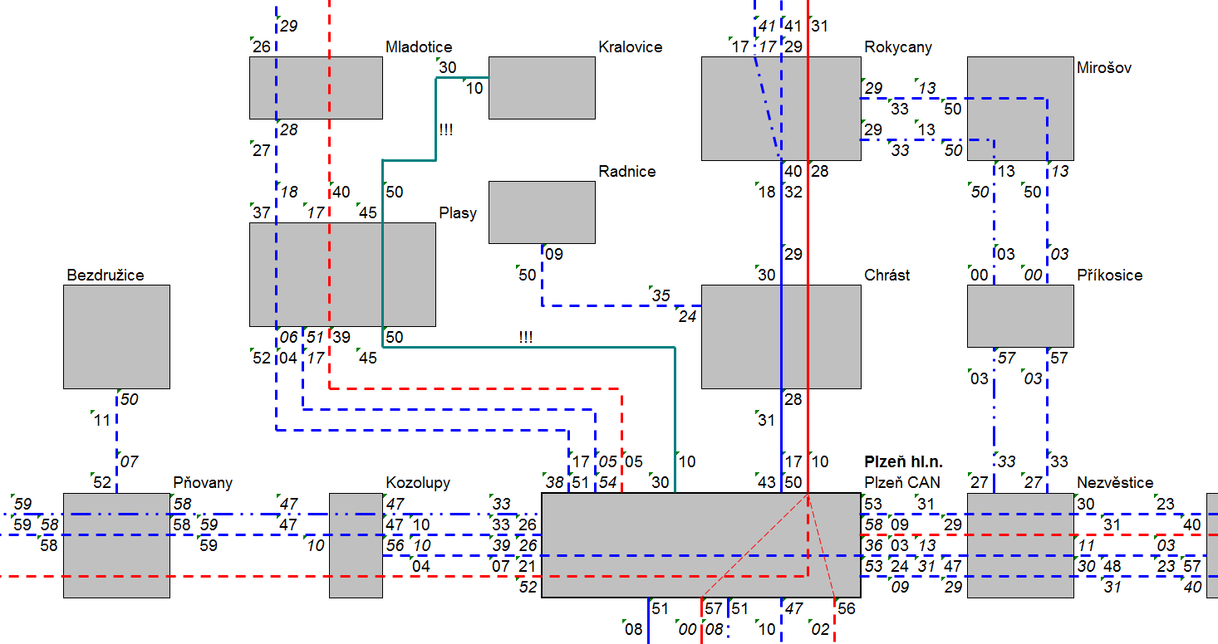Click the 'Nezvěstice' station label
This screenshot has width=1218, height=644.
click(1115, 483)
